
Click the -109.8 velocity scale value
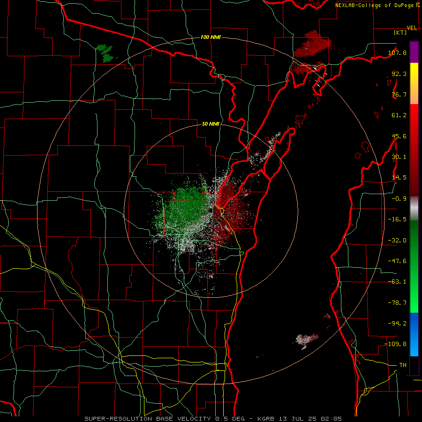point(396,344)
